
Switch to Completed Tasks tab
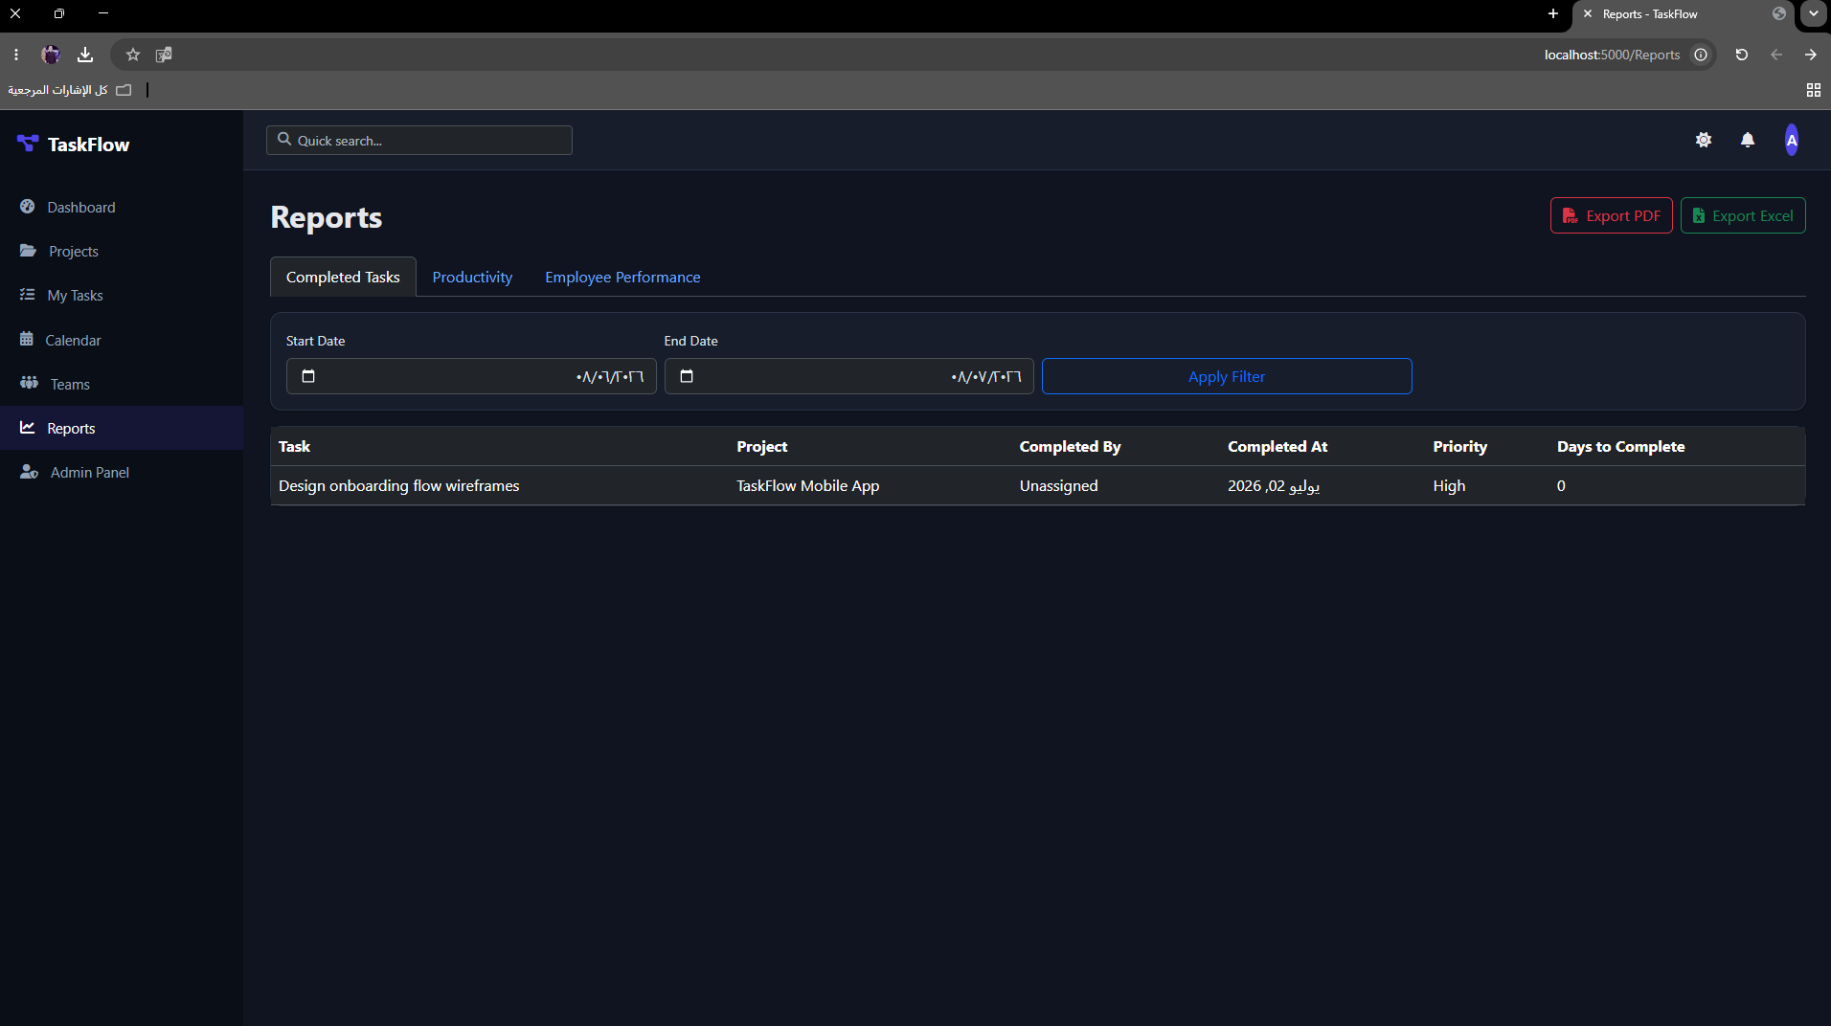[343, 277]
